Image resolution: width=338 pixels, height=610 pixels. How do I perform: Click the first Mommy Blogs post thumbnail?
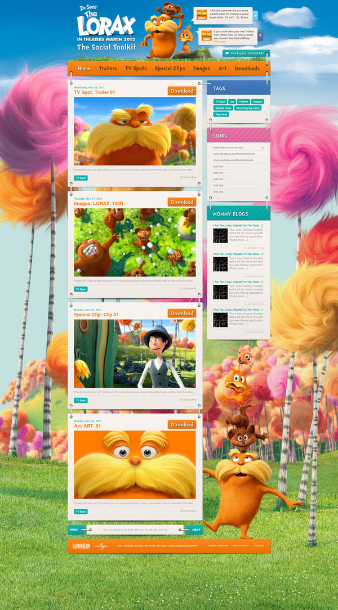(220, 236)
